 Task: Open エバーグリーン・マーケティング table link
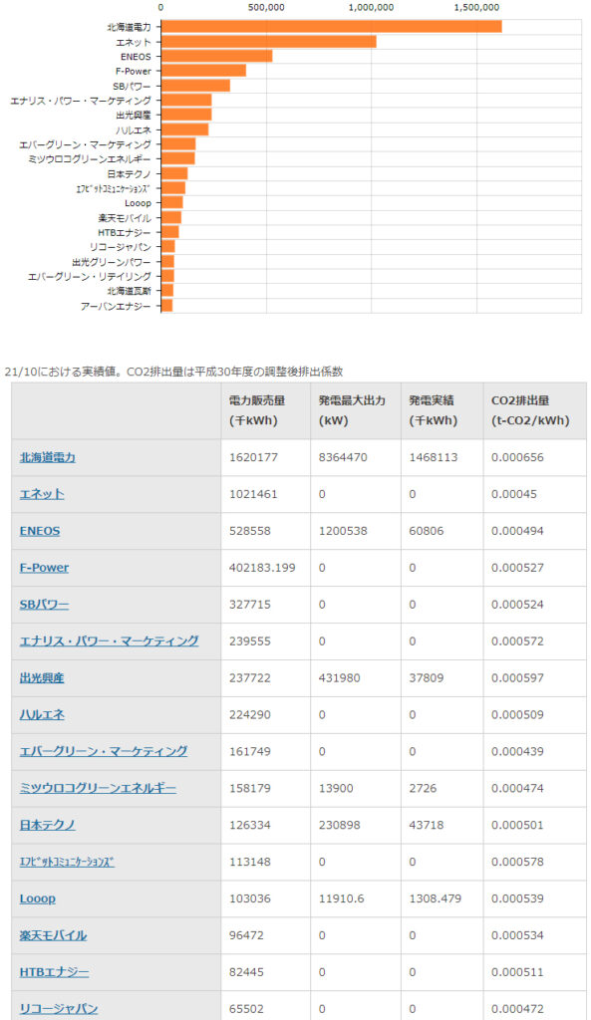104,751
